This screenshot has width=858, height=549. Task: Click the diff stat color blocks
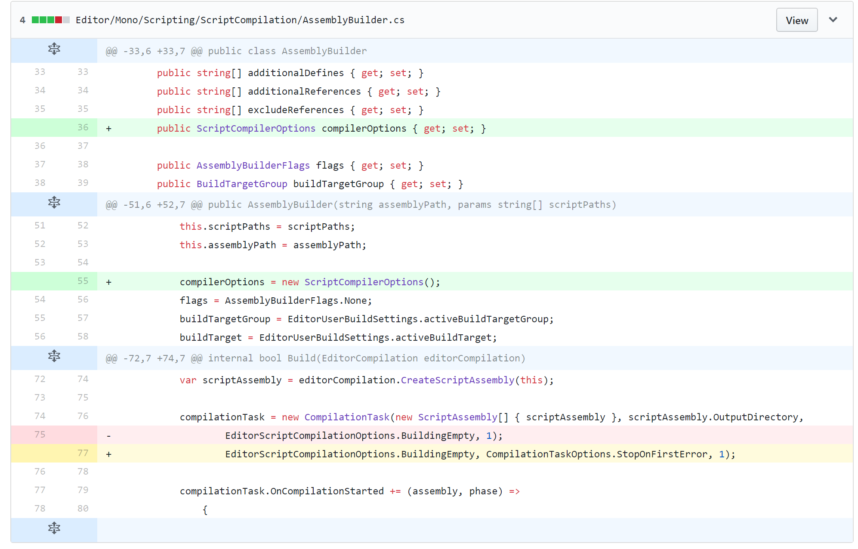pyautogui.click(x=50, y=20)
